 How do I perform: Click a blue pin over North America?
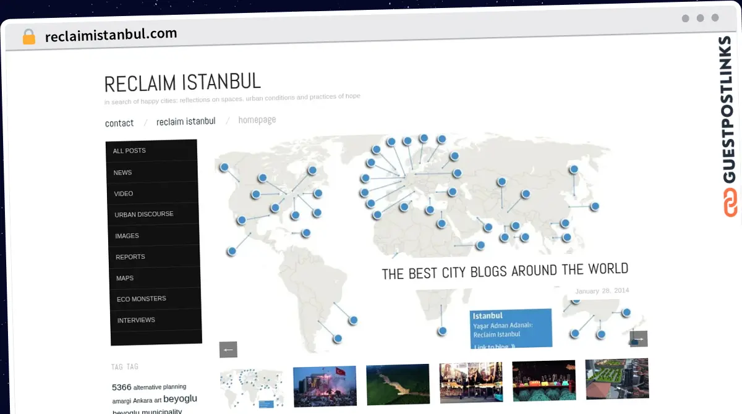pos(263,178)
